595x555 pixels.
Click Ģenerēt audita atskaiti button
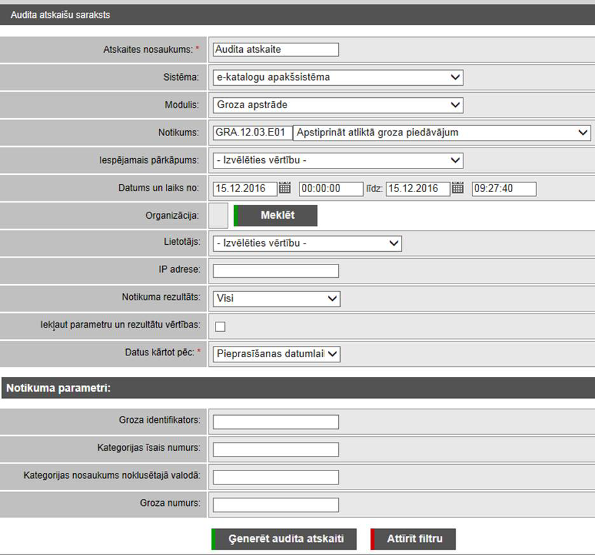tap(285, 538)
